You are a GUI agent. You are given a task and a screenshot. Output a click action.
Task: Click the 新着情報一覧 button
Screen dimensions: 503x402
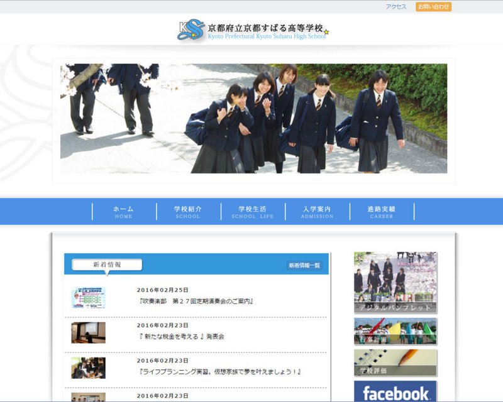(304, 266)
